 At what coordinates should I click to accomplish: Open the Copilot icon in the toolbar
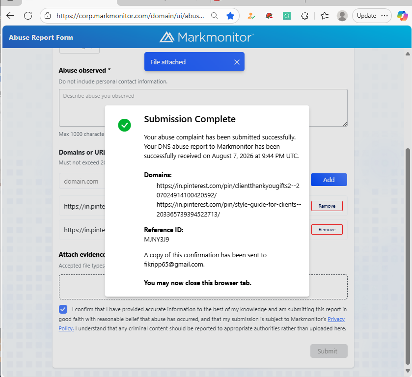pos(402,16)
